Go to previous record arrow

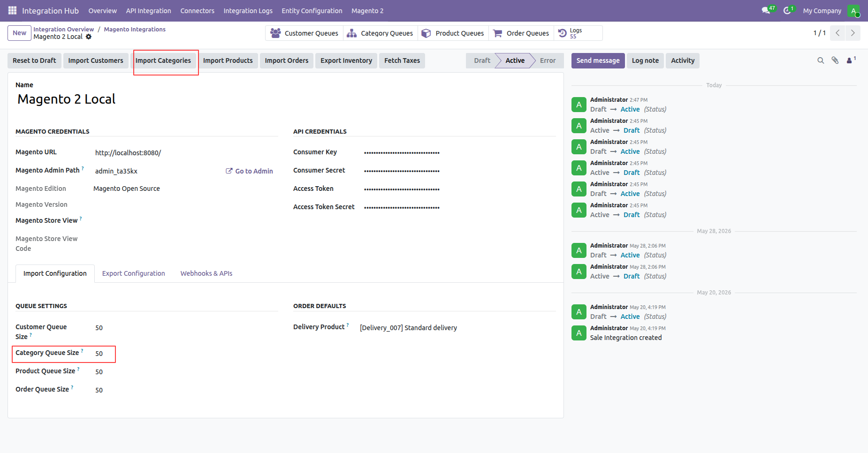coord(838,33)
